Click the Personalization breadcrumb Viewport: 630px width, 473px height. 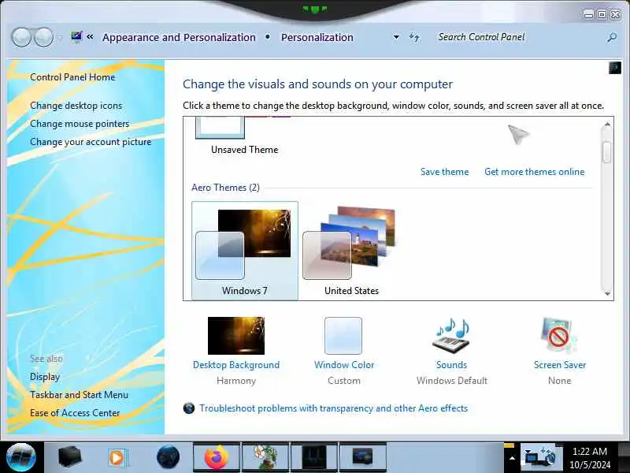point(317,37)
